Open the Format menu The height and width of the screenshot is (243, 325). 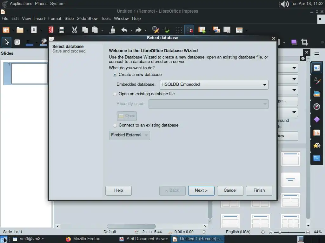(55, 19)
